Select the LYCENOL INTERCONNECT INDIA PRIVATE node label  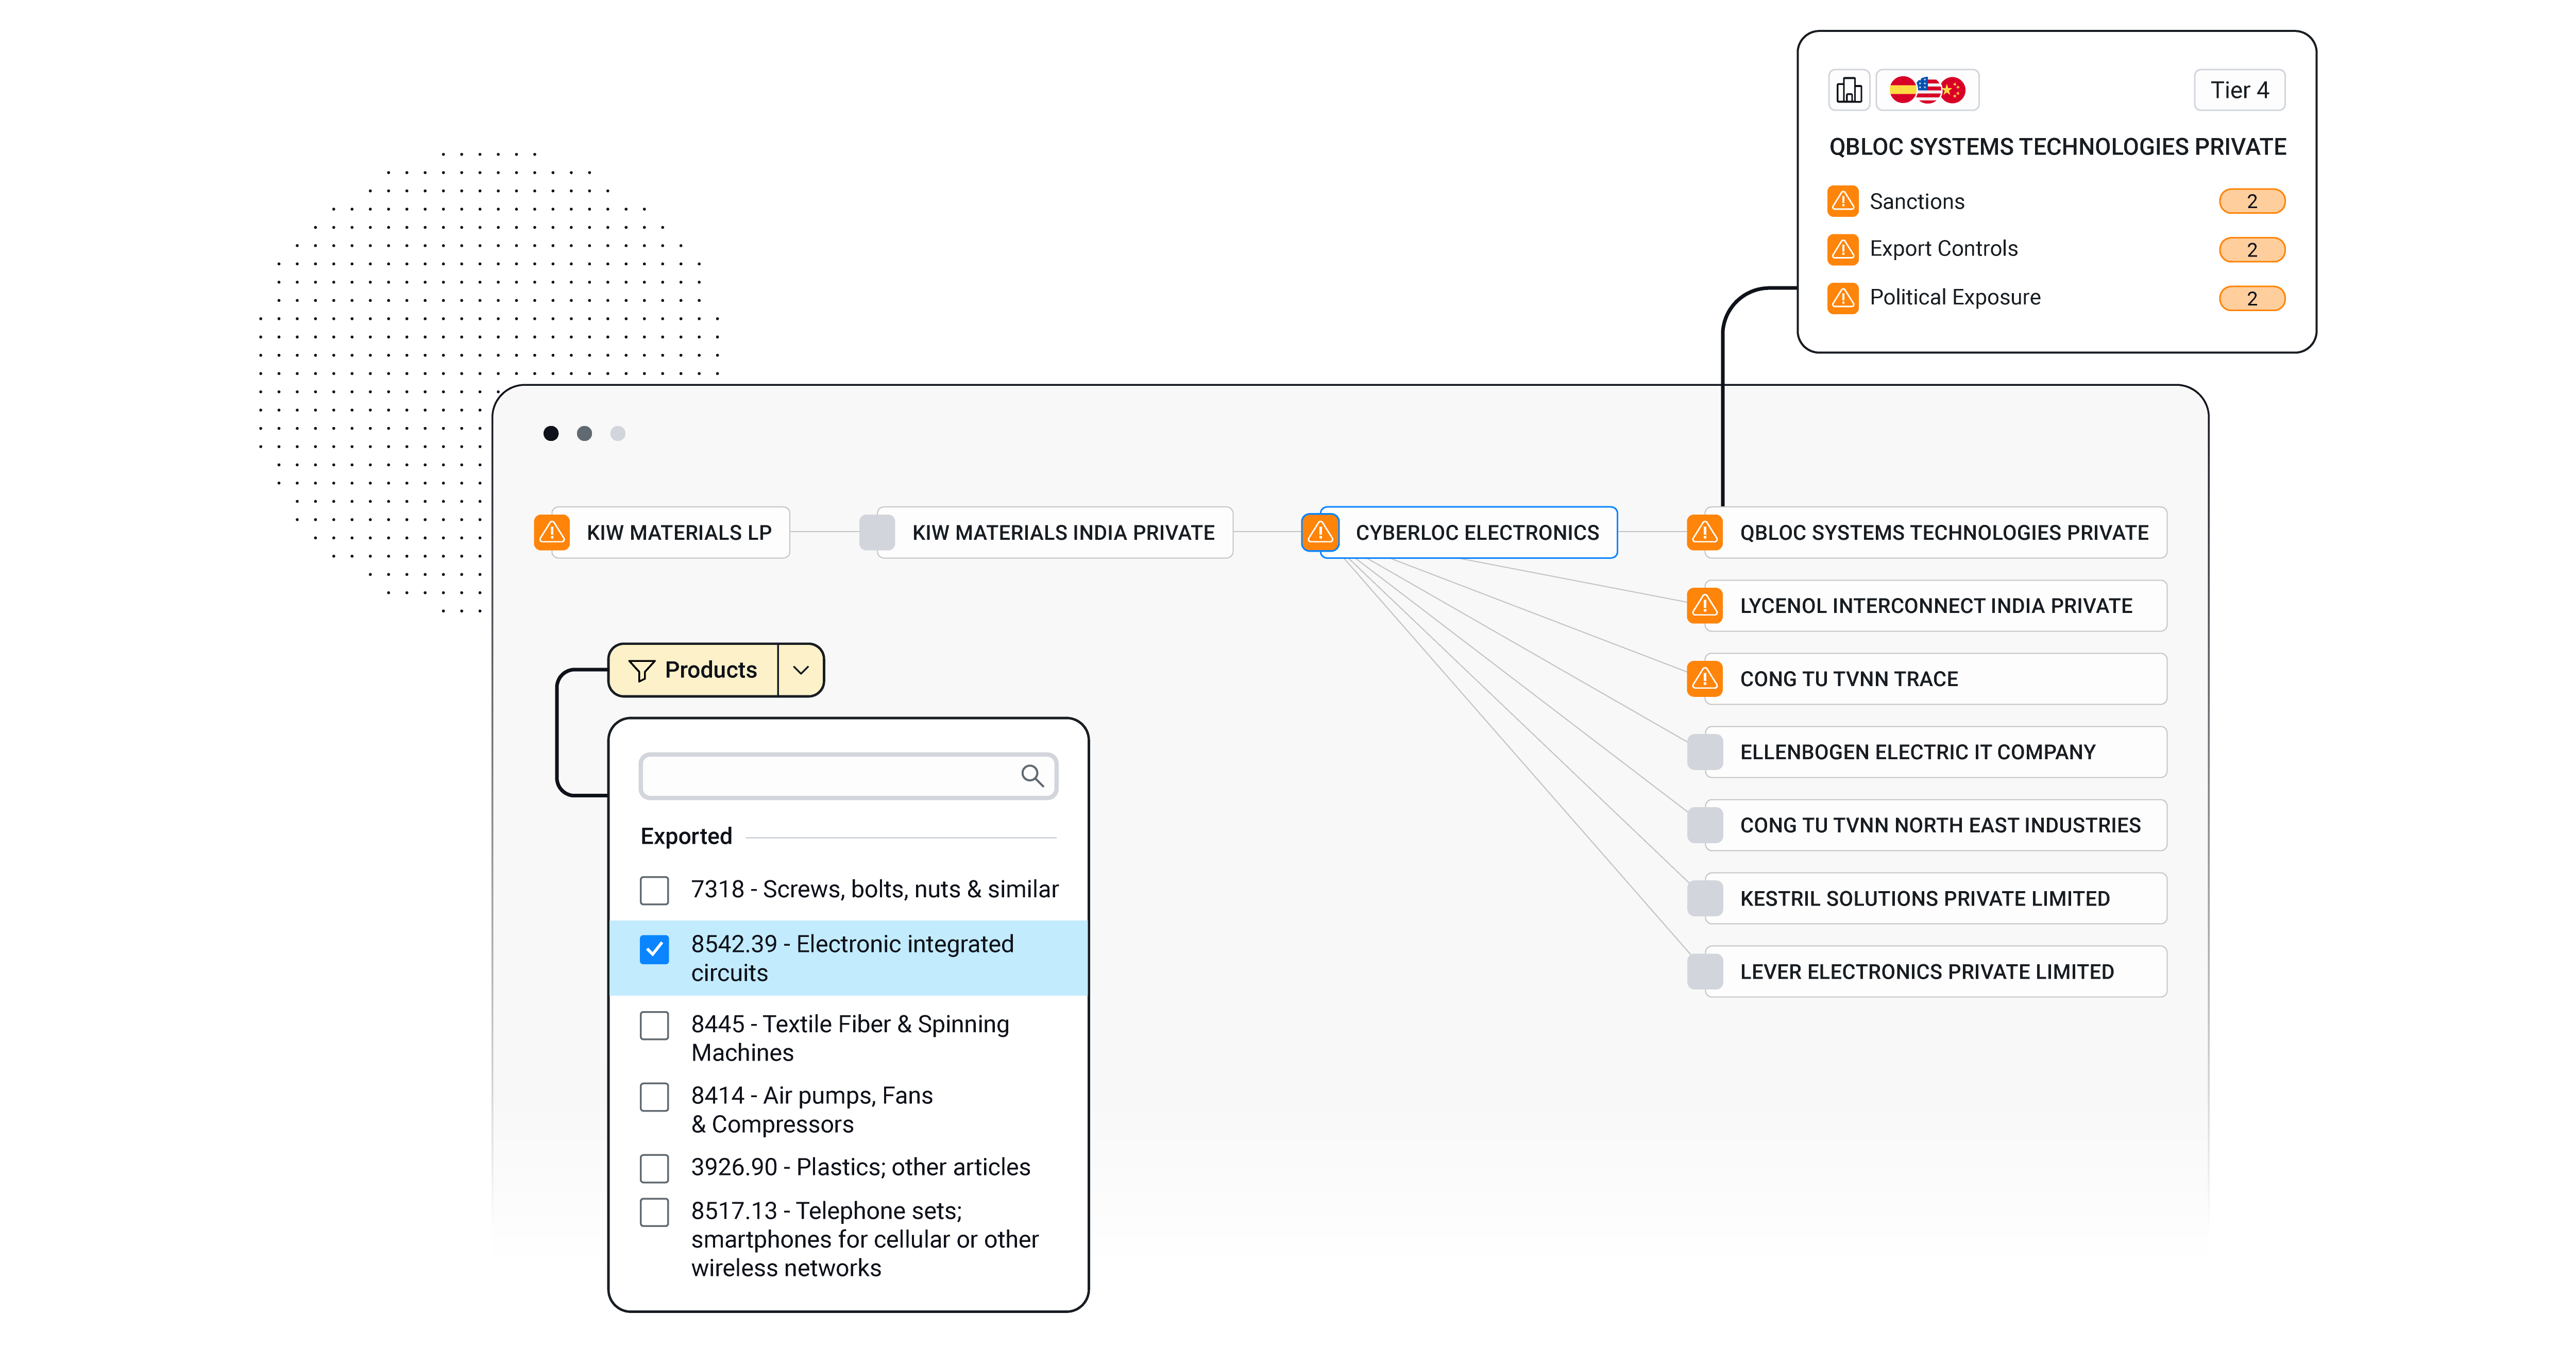coord(1936,605)
